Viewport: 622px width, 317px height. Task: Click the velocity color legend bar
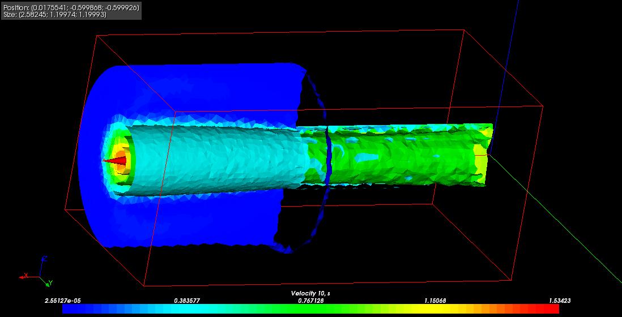coord(310,309)
